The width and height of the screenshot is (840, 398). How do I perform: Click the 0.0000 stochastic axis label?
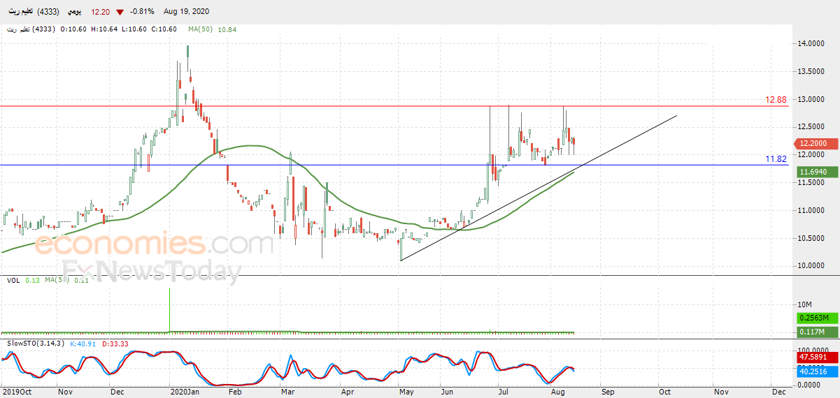(x=811, y=385)
